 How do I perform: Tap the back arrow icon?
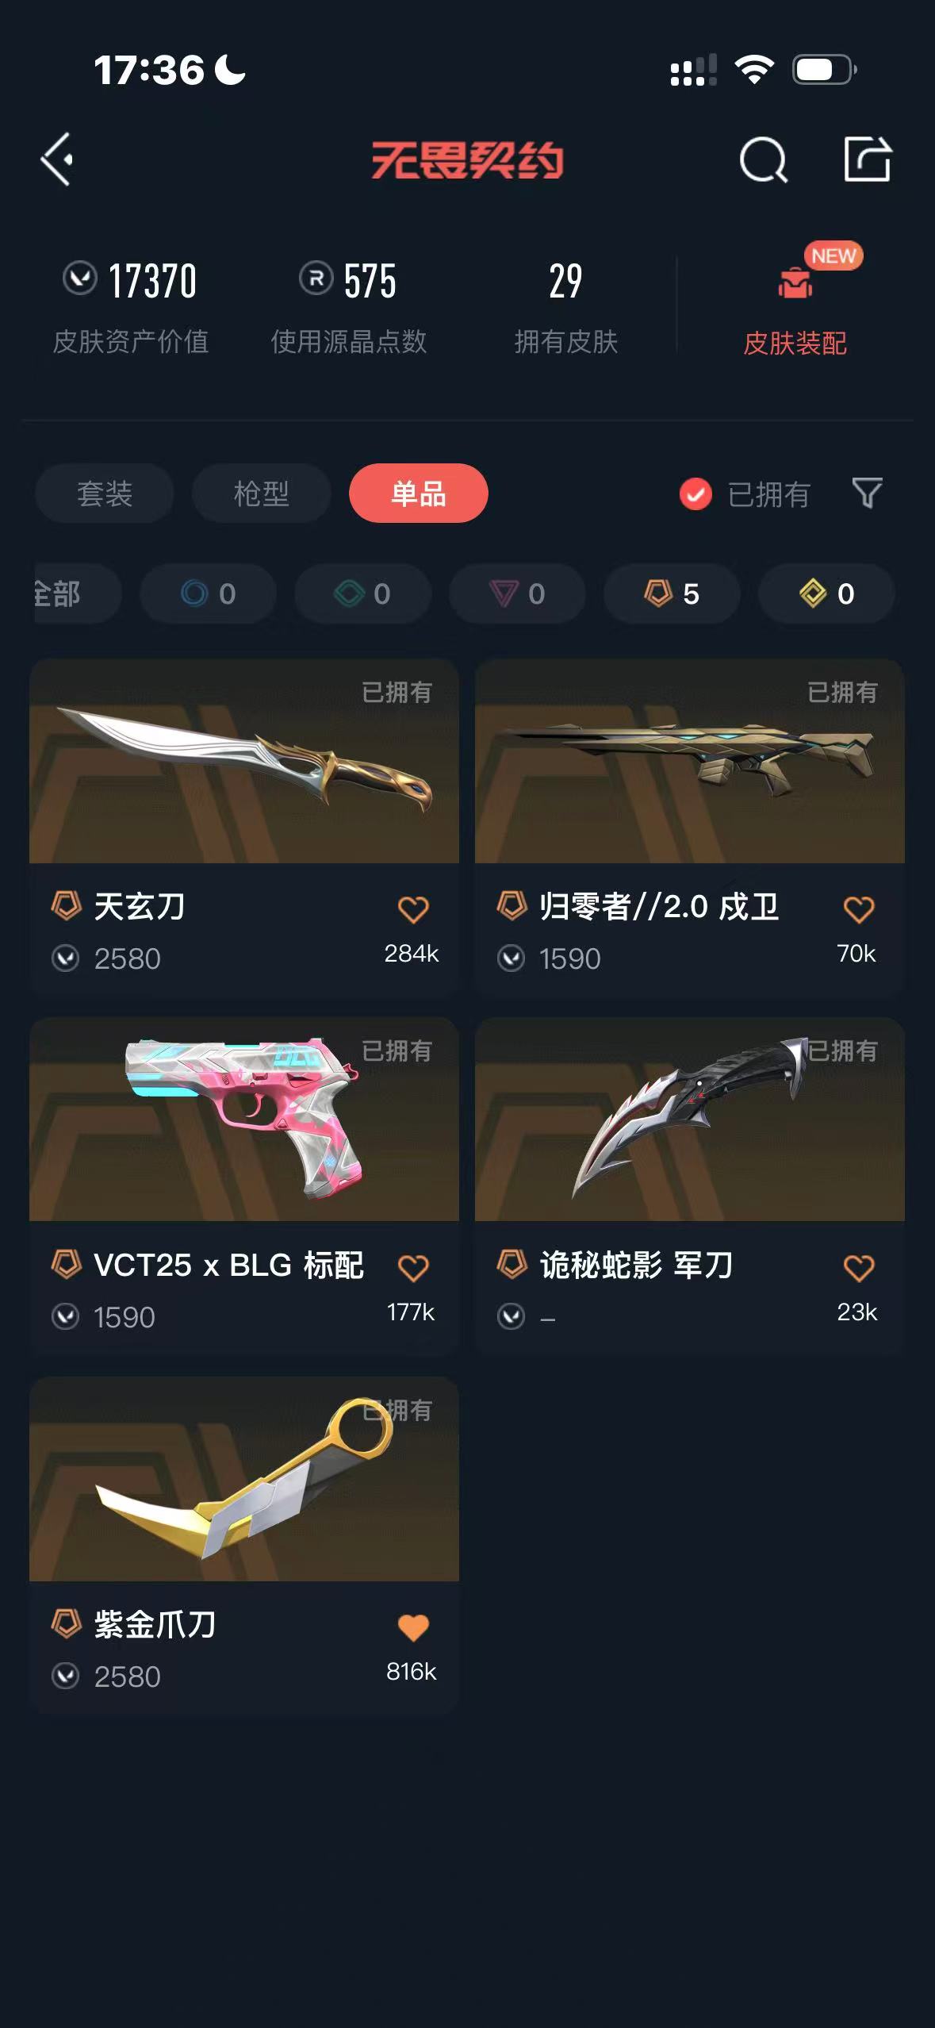pos(57,159)
